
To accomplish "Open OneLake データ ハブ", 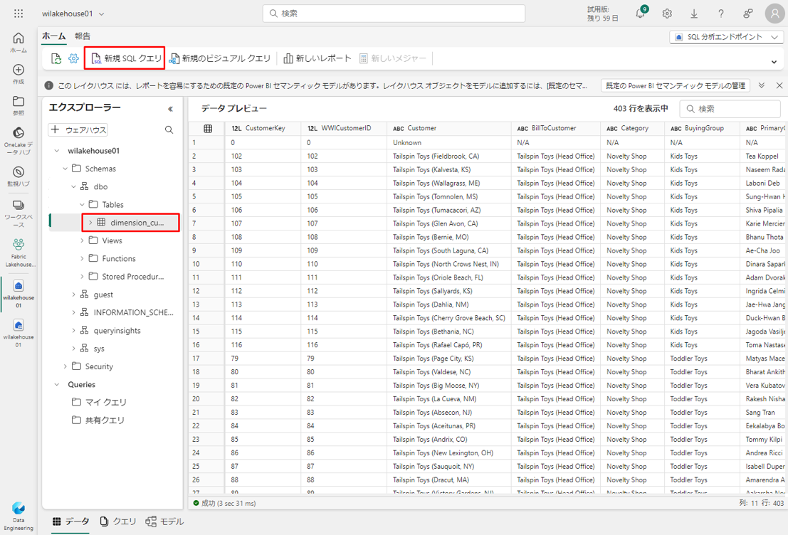I will (19, 141).
